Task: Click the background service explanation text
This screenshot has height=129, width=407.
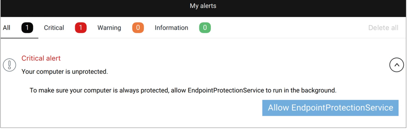Action: click(183, 91)
